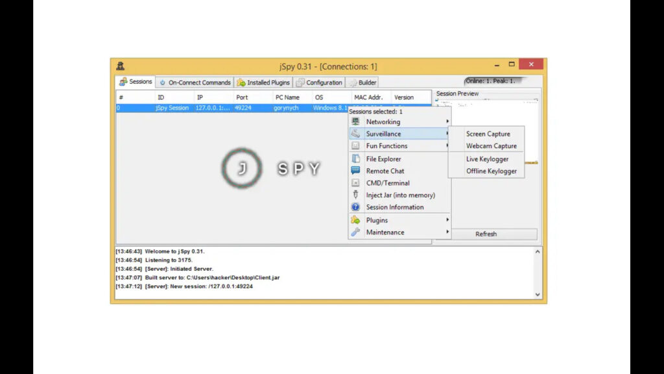The width and height of the screenshot is (664, 374).
Task: Start Remote Chat from context menu
Action: [x=399, y=171]
